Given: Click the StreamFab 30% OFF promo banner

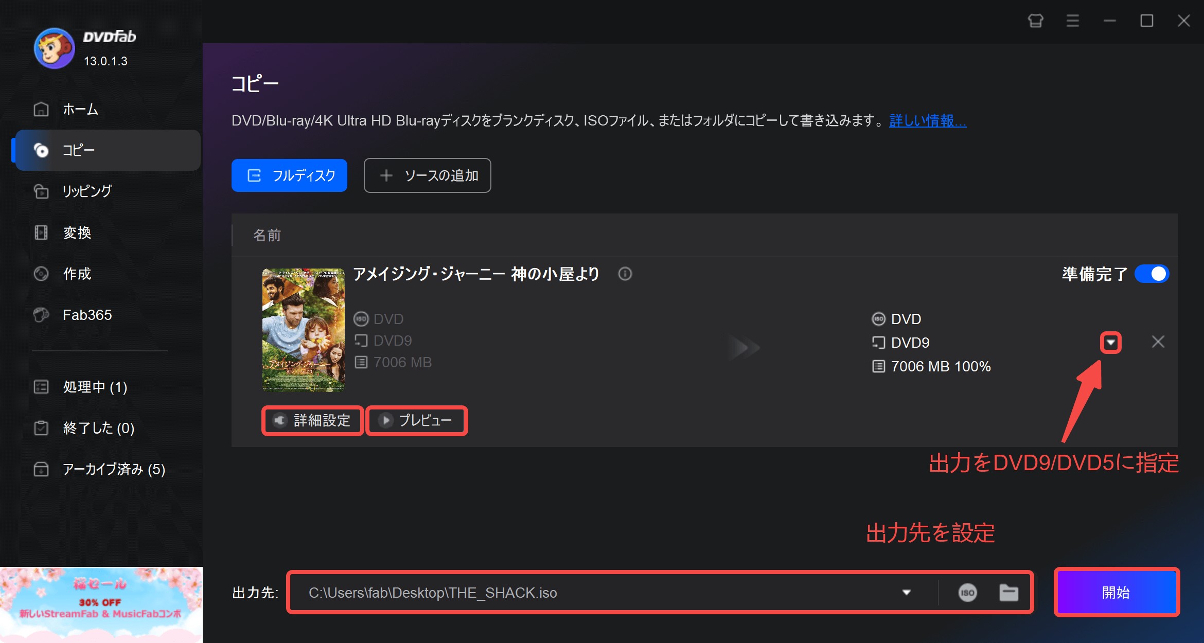Looking at the screenshot, I should click(x=101, y=605).
